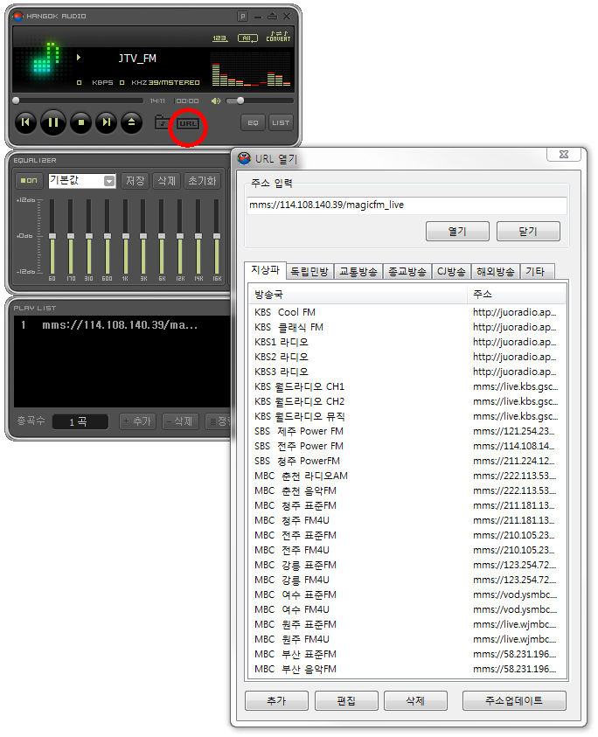
Task: Select SBS 전주 Power FM station
Action: pyautogui.click(x=407, y=446)
